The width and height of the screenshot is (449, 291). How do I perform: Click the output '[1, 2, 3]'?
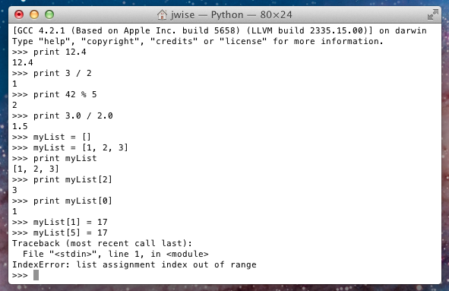tap(36, 169)
